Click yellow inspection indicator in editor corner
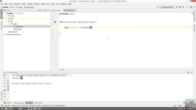This screenshot has width=196, height=110. pos(192,13)
